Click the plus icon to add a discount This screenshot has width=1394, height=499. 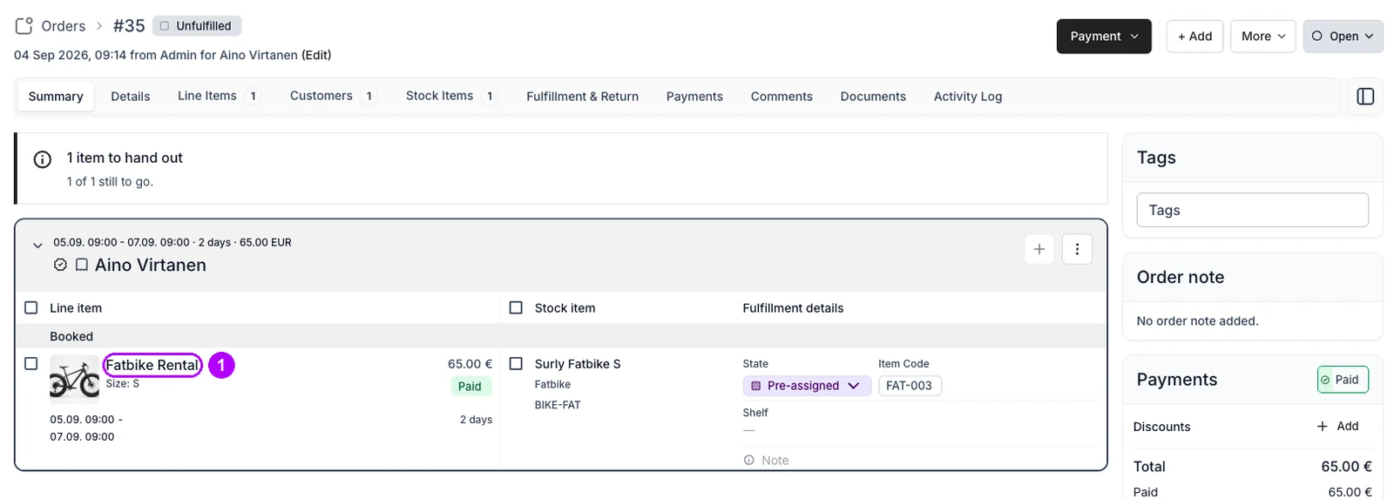pyautogui.click(x=1323, y=426)
